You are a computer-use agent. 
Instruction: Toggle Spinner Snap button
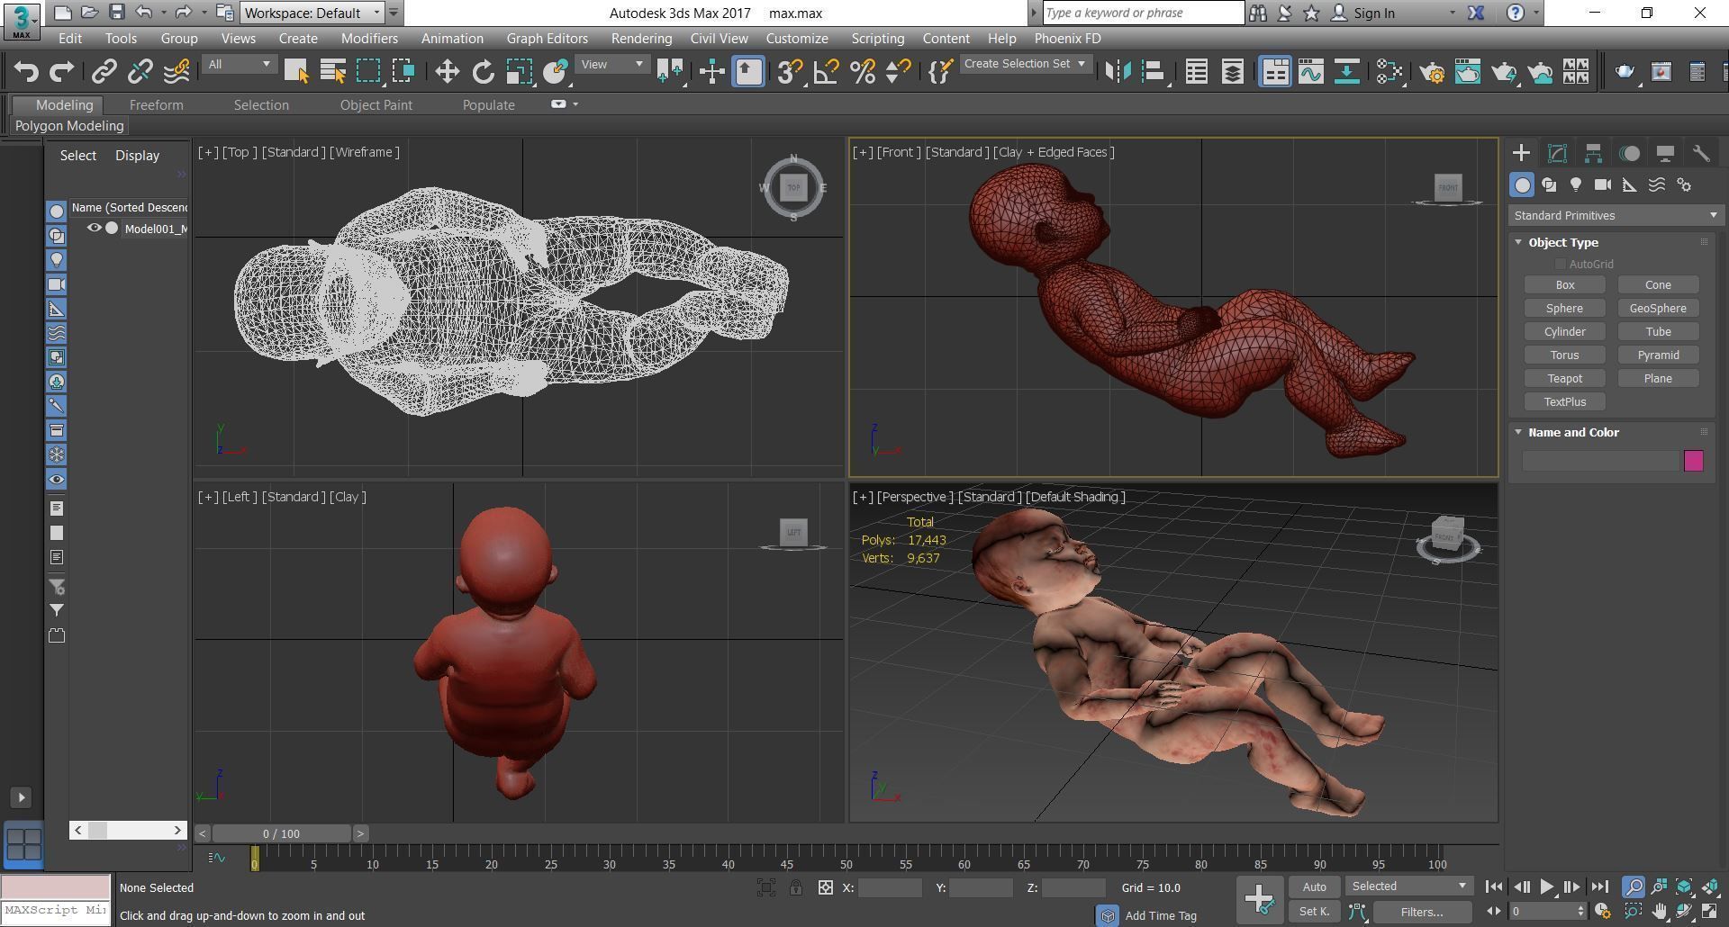[x=898, y=72]
